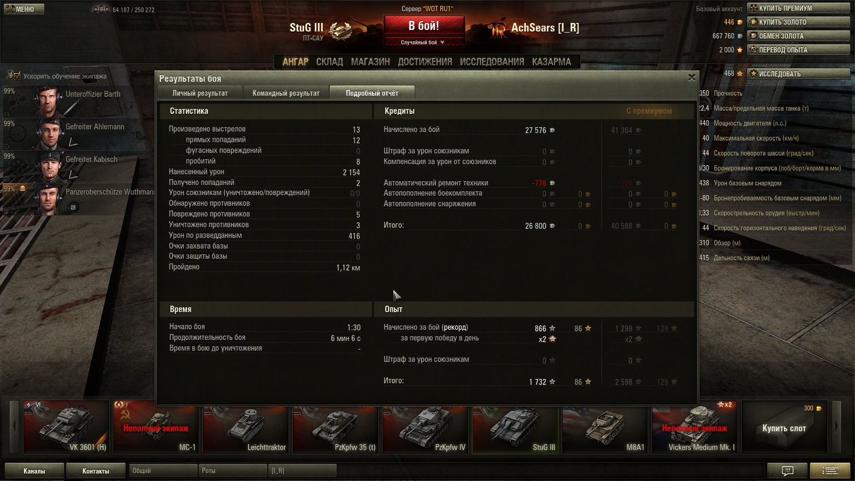Click the Купить слот tile

[x=784, y=428]
